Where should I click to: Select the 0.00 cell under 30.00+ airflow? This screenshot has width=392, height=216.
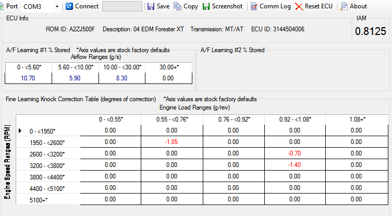pos(168,78)
